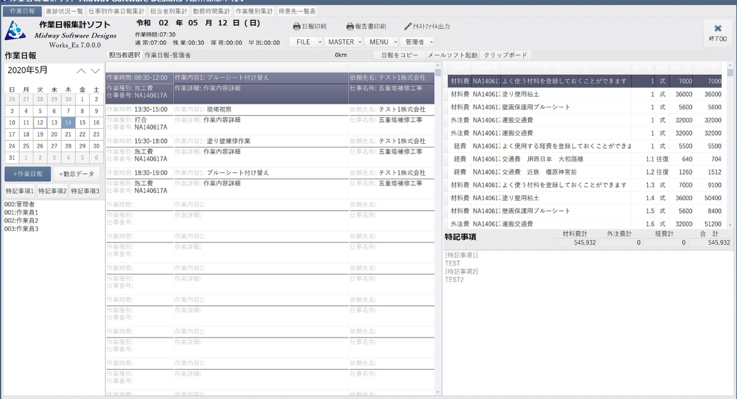Switch to the 進捗状況一覧 tab

pos(64,11)
